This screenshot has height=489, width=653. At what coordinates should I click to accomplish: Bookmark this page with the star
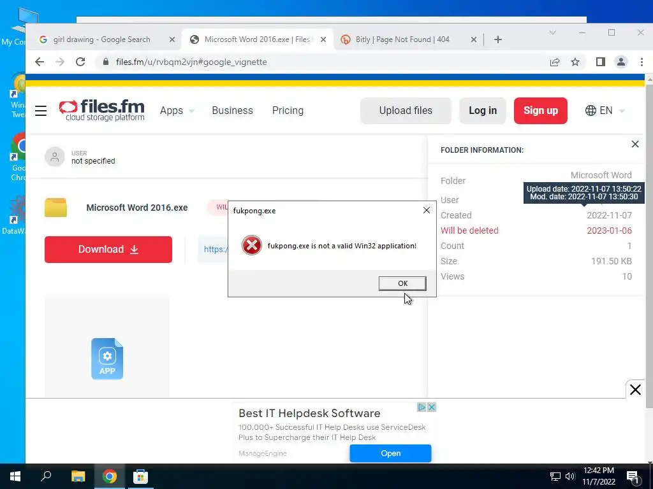tap(575, 62)
